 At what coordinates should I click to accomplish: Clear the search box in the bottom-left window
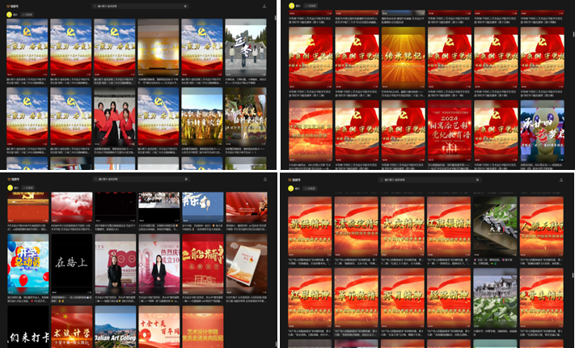pos(185,178)
